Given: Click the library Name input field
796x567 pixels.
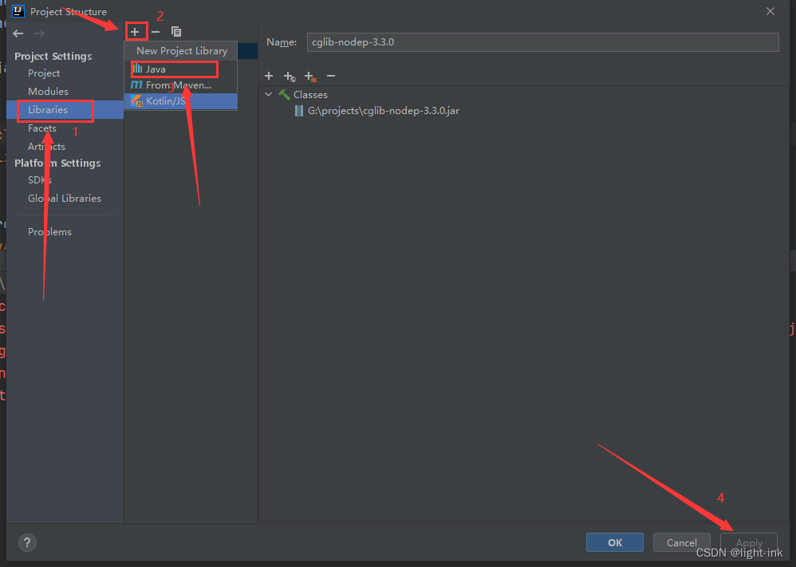Looking at the screenshot, I should pos(542,42).
